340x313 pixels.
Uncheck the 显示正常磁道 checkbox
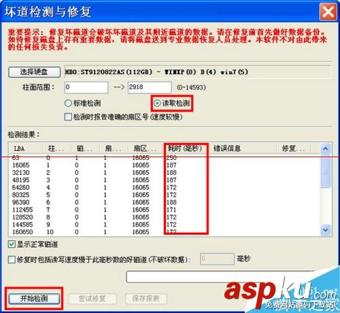(x=12, y=244)
